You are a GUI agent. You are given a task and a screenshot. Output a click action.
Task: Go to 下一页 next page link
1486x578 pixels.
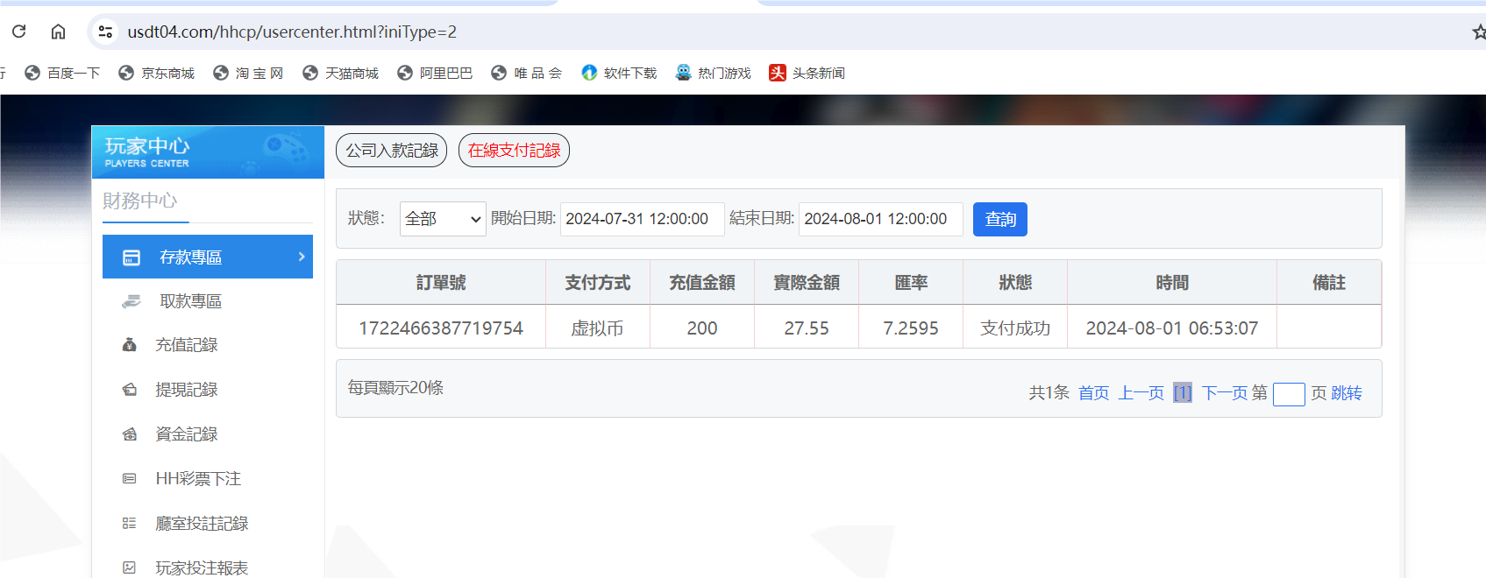[1224, 393]
